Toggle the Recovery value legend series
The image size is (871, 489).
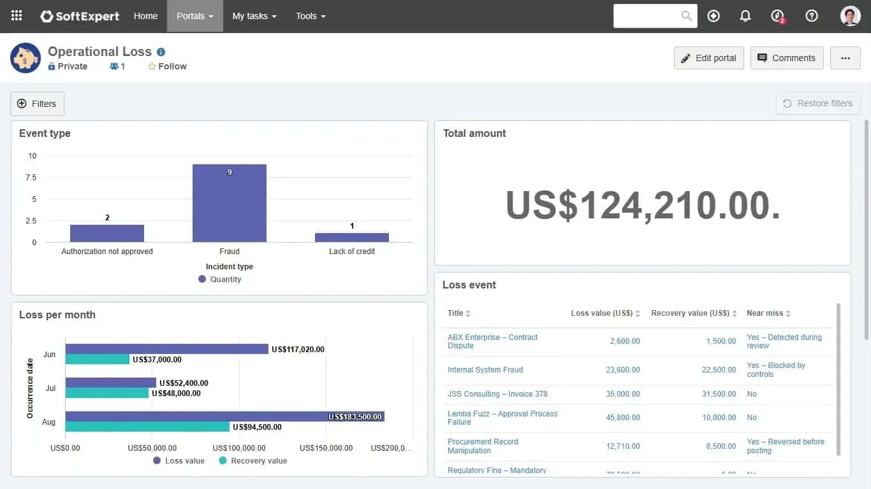[253, 460]
